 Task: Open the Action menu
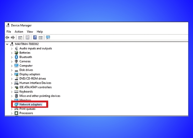19,32
